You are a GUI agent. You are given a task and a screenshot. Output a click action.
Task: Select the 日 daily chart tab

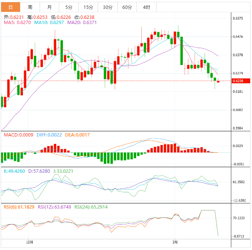pos(10,7)
